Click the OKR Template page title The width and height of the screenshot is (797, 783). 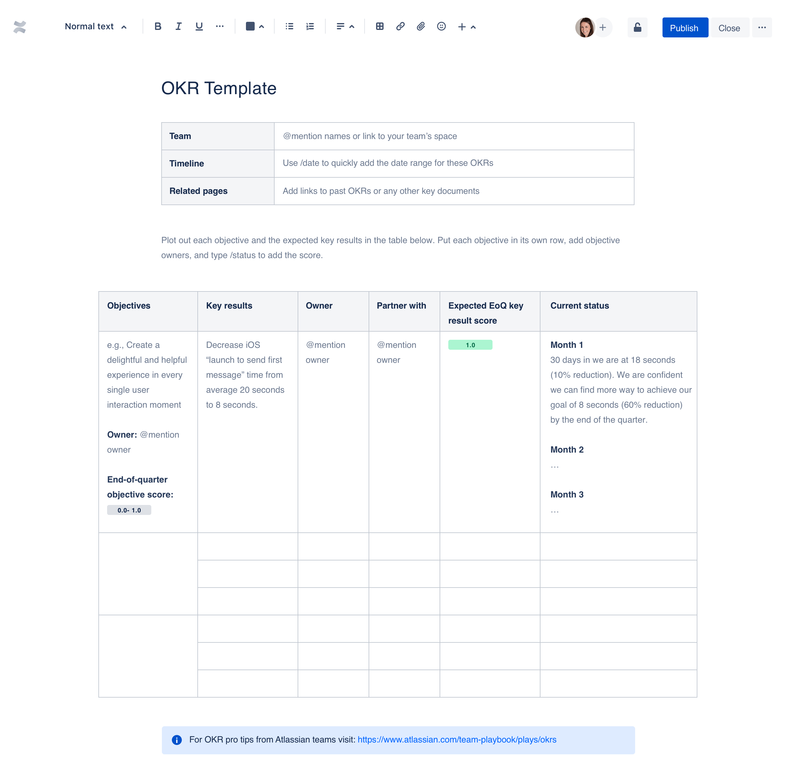(x=219, y=89)
